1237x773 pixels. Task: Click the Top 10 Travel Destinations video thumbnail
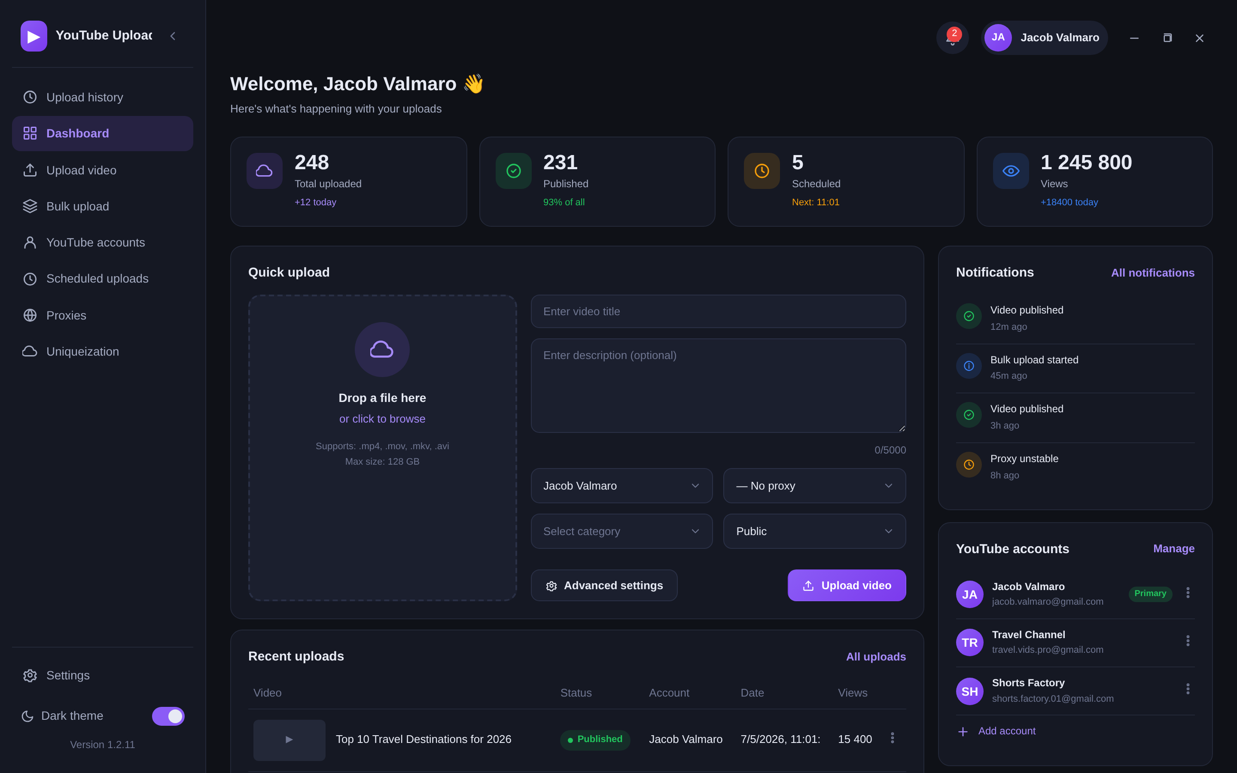(289, 740)
